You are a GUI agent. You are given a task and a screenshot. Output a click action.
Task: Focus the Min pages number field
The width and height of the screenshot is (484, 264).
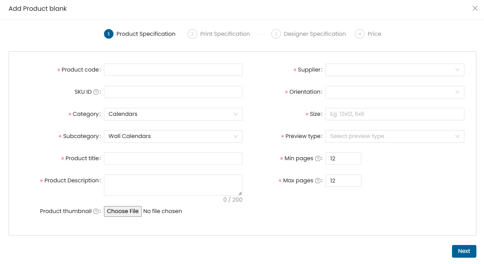point(343,158)
